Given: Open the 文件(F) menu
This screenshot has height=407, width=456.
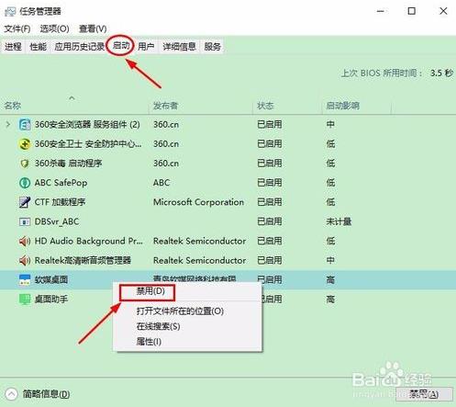Looking at the screenshot, I should [x=17, y=28].
